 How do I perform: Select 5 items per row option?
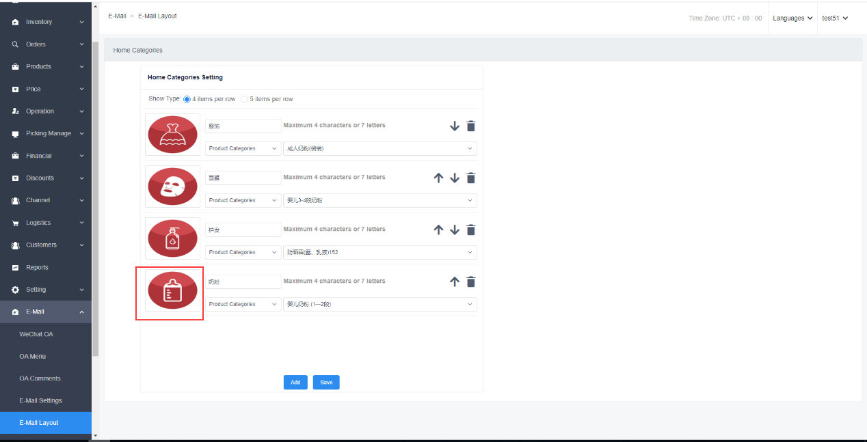244,100
